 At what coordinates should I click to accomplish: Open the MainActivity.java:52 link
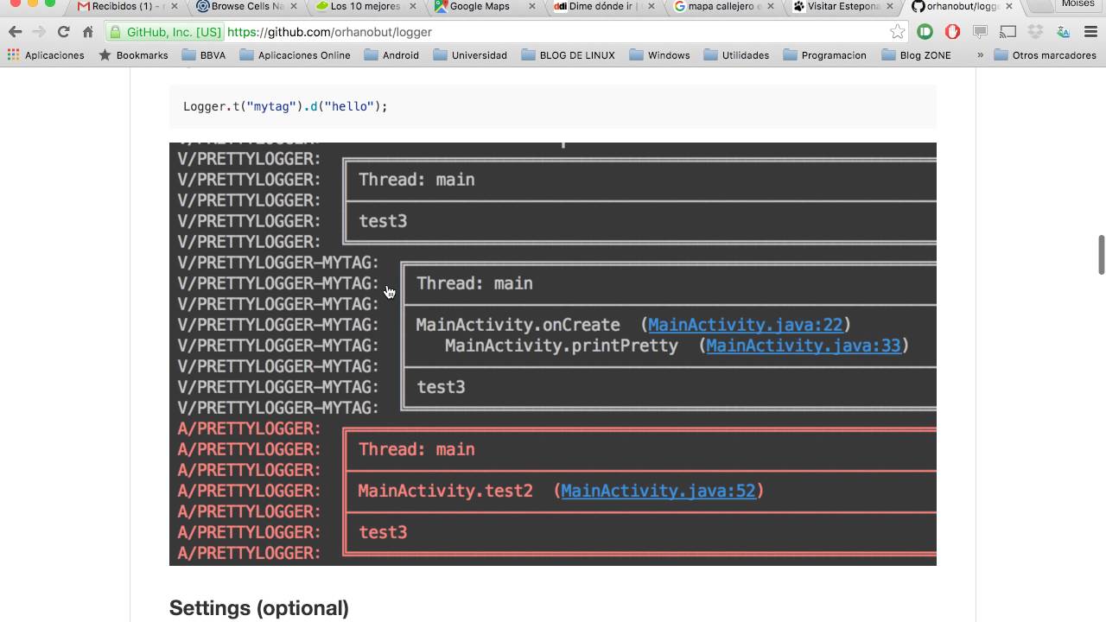658,491
